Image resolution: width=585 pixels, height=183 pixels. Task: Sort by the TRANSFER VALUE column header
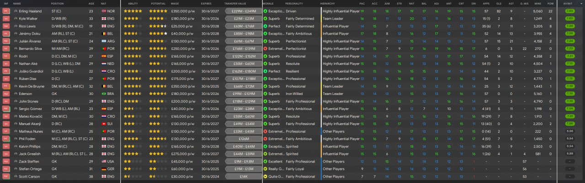235,3
